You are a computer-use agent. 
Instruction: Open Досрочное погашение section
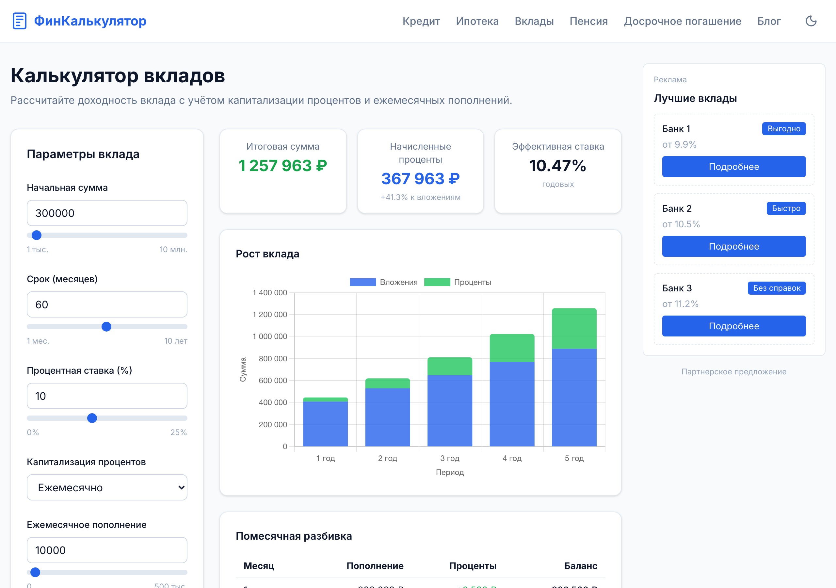682,21
